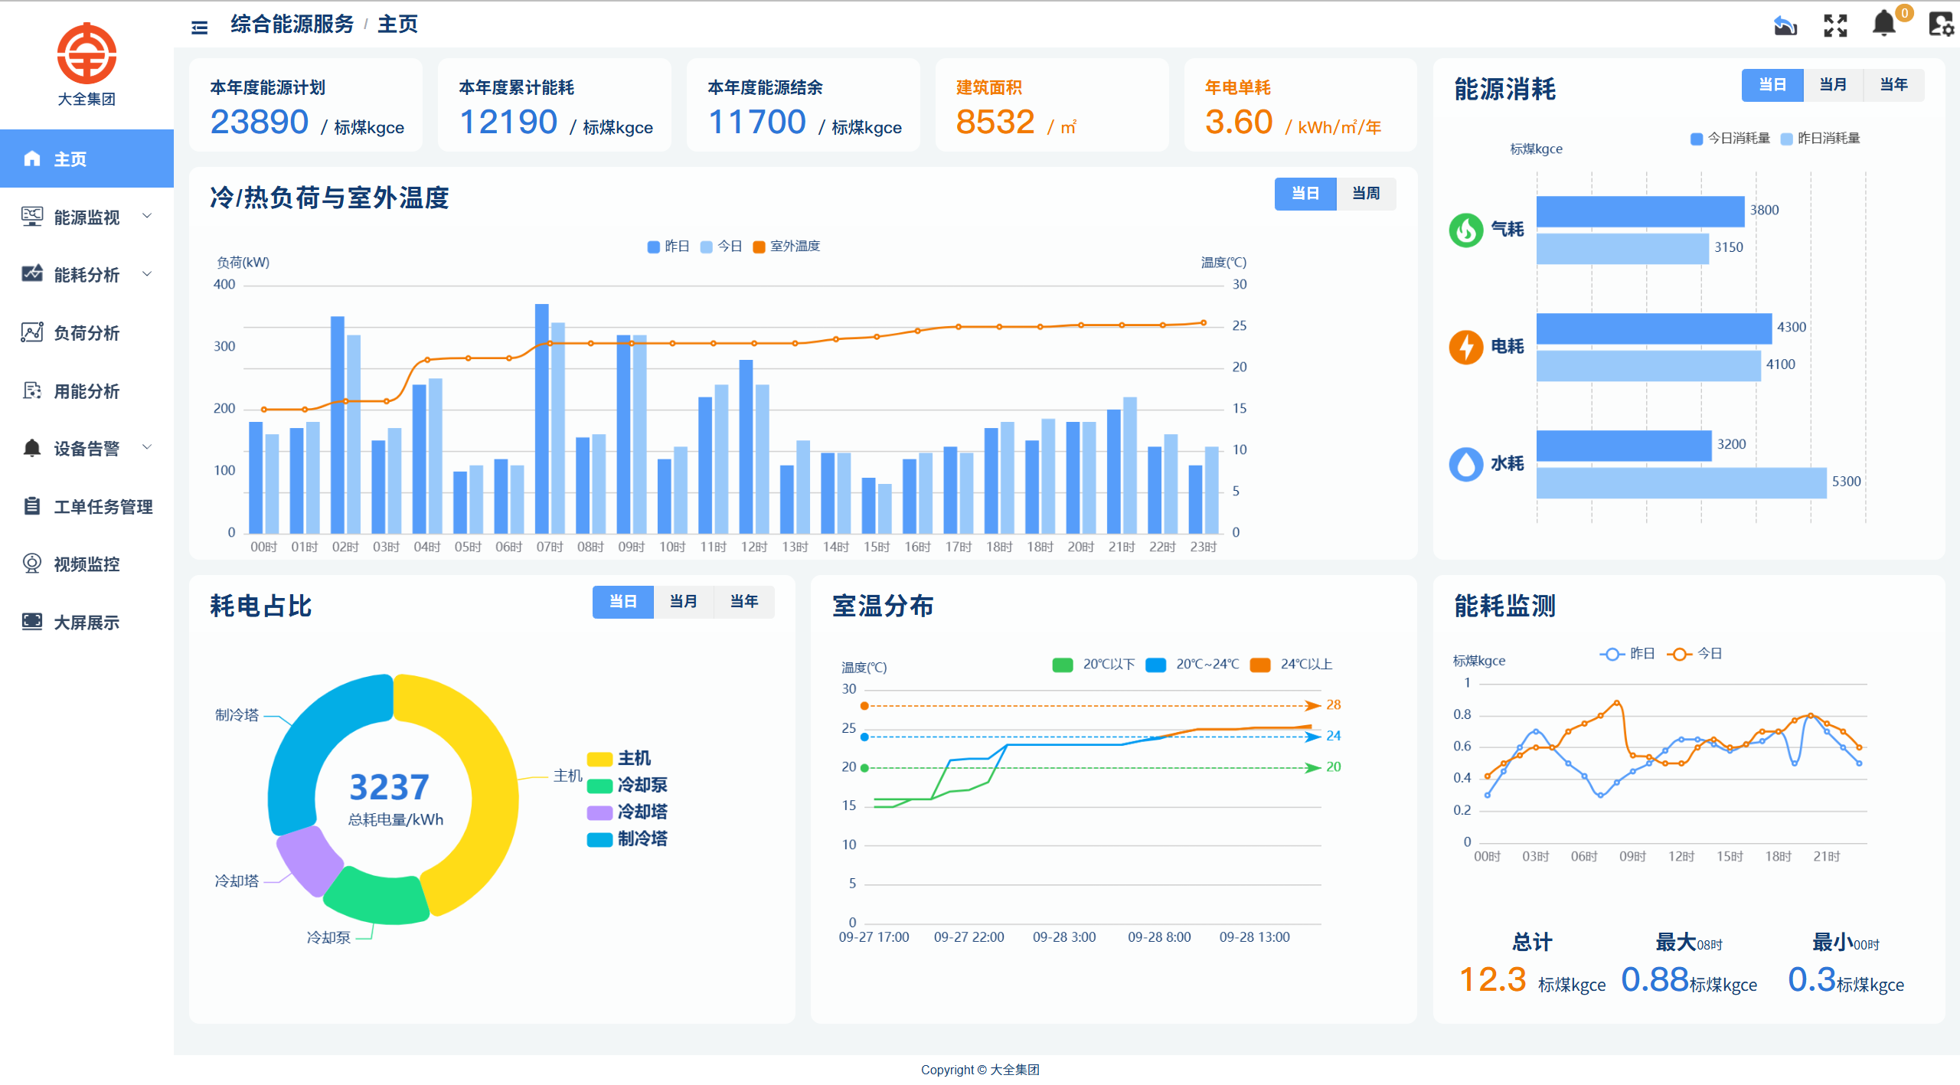Click the 气耗 flame icon
The width and height of the screenshot is (1960, 1085).
(x=1466, y=230)
